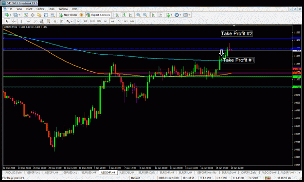304x182 pixels.
Task: Switch timeframe to M15
Action: (92, 21)
